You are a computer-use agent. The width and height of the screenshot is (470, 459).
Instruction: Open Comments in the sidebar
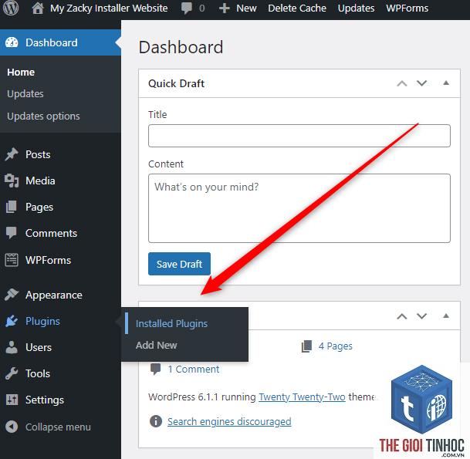(51, 233)
